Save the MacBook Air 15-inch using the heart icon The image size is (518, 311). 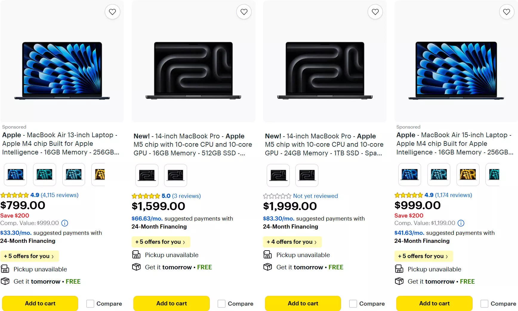[507, 12]
